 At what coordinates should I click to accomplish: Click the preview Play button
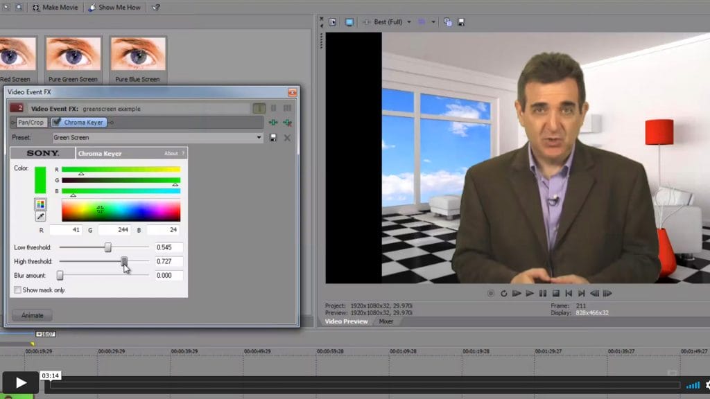click(x=529, y=294)
